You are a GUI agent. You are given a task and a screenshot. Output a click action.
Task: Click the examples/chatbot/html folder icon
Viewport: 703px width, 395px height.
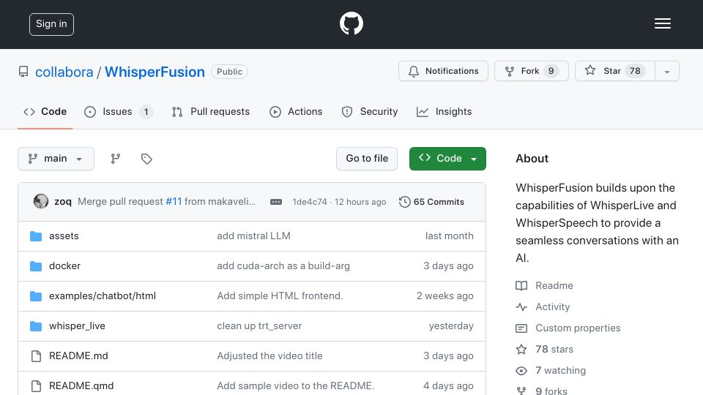pyautogui.click(x=36, y=296)
